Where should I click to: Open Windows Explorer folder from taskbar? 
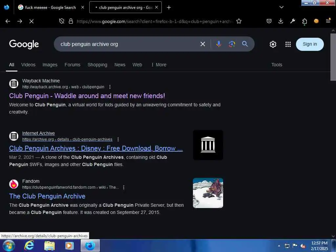tap(50, 246)
